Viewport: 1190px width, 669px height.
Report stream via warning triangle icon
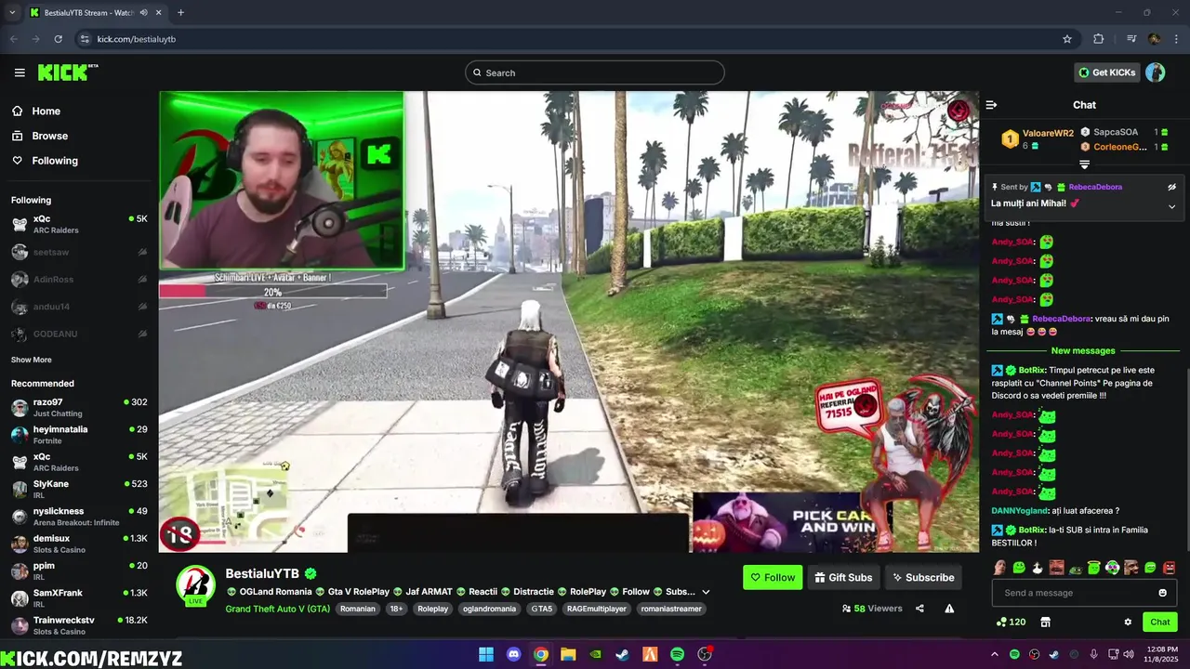tap(949, 609)
